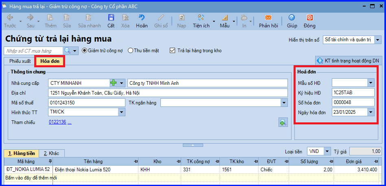Expand Hiển thị trên sổ dropdown
This screenshot has height=186, width=386.
pyautogui.click(x=378, y=40)
